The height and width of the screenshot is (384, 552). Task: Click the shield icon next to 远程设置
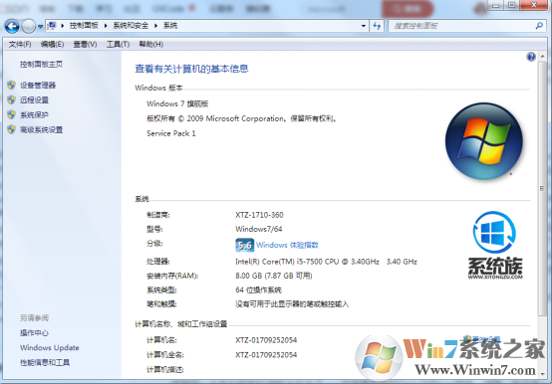pos(11,99)
